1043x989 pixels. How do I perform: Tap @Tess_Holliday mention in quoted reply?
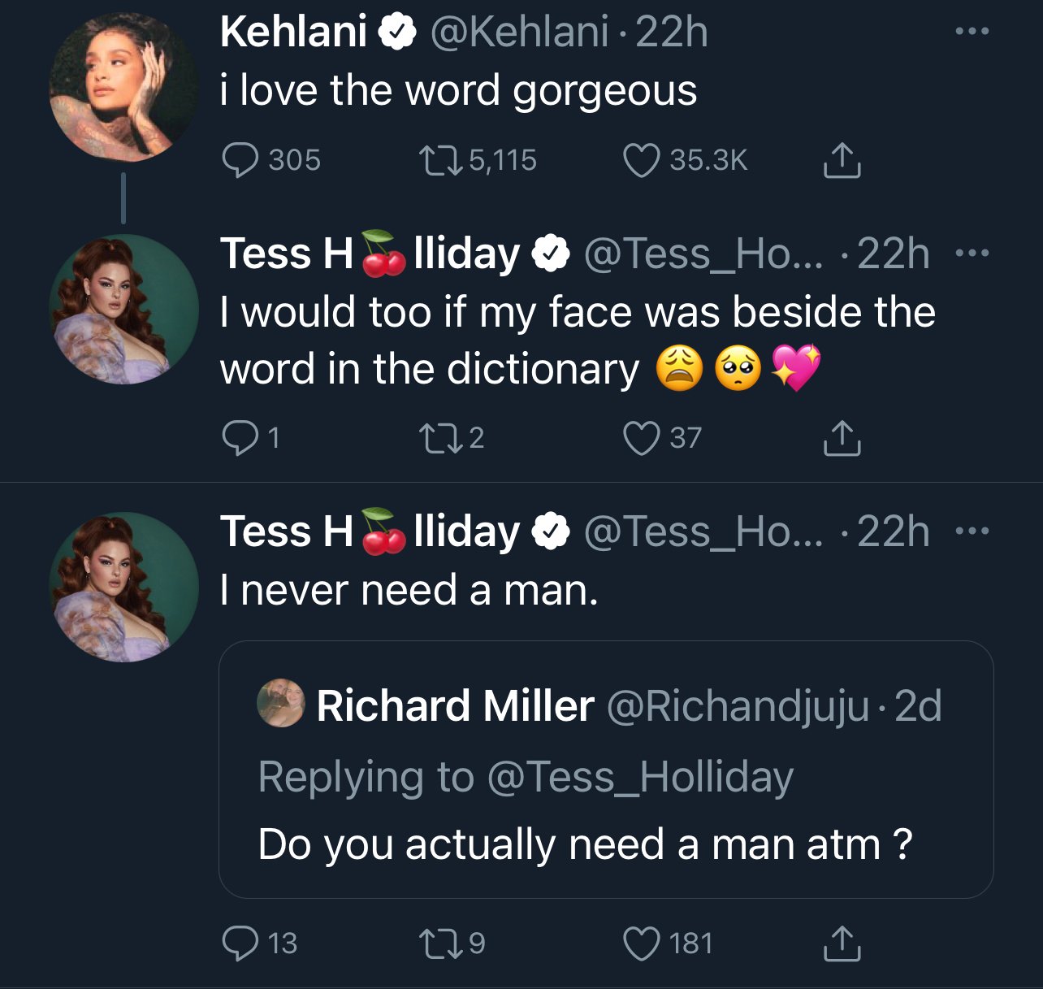640,777
